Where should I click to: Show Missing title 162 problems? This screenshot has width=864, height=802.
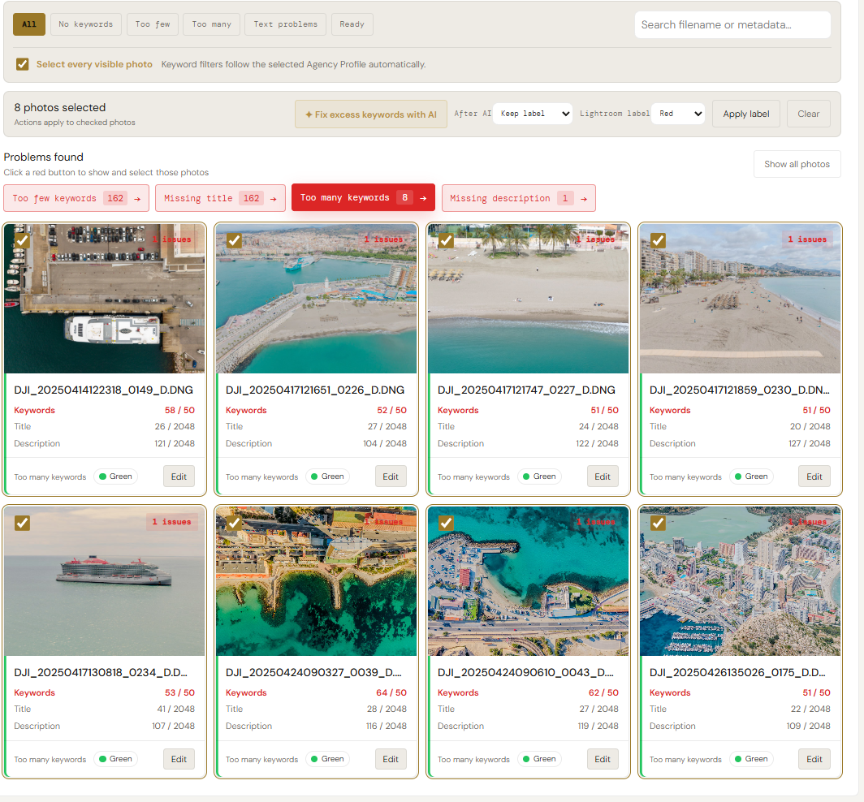[220, 198]
